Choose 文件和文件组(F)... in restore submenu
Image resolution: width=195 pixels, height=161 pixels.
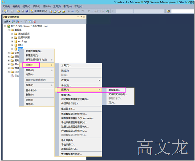pyautogui.click(x=117, y=94)
